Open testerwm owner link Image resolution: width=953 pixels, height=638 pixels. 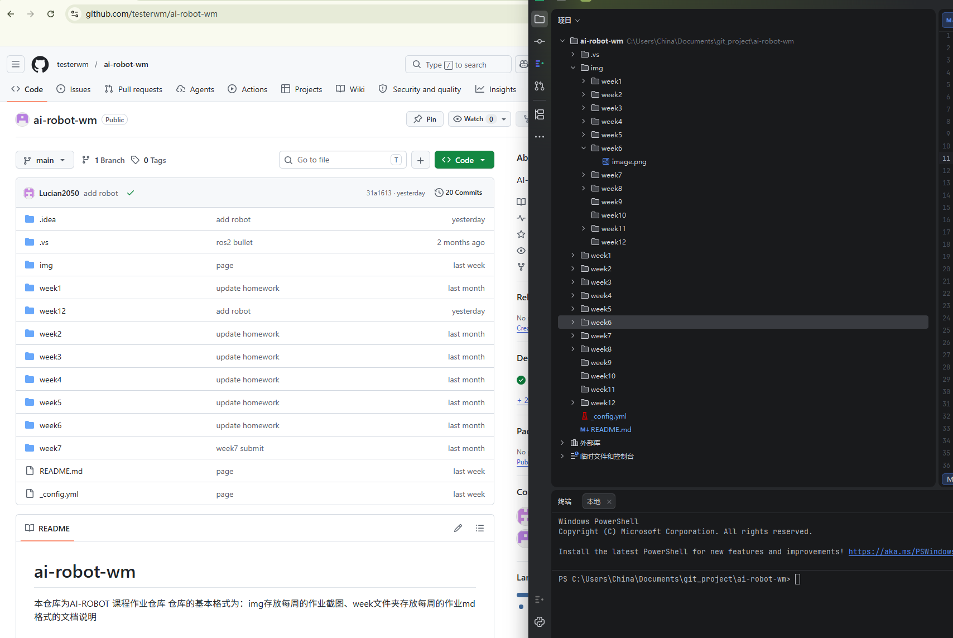[x=73, y=64]
